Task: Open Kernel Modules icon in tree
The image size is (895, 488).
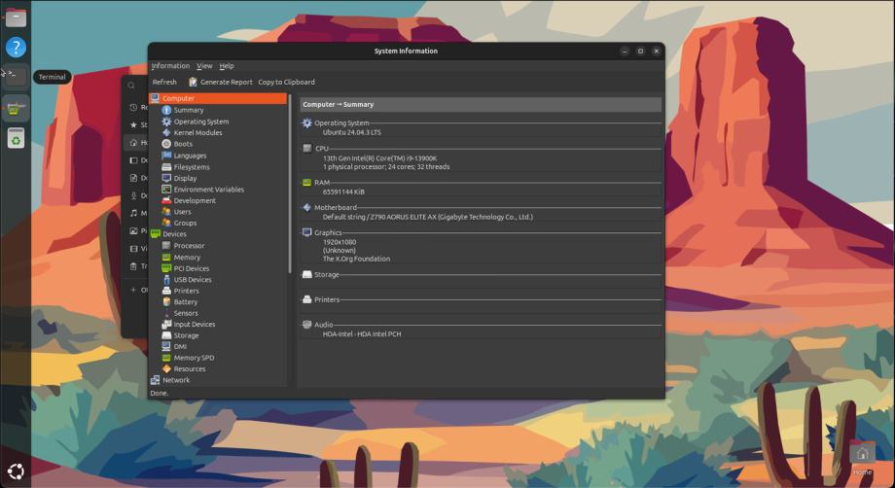Action: tap(166, 132)
